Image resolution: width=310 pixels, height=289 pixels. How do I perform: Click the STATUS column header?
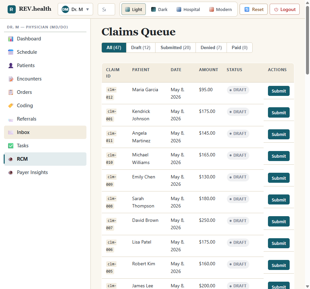(x=234, y=70)
